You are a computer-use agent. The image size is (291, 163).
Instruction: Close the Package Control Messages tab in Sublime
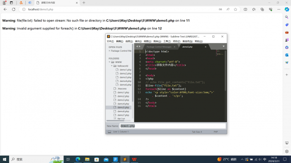(175, 47)
